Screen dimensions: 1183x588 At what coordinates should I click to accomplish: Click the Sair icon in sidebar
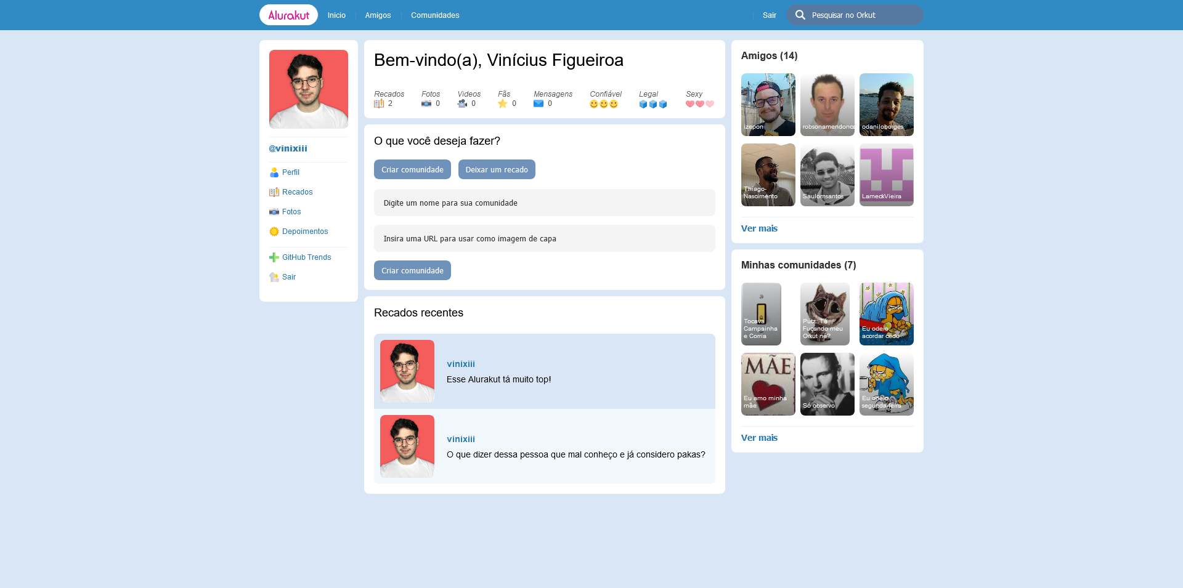pyautogui.click(x=274, y=277)
